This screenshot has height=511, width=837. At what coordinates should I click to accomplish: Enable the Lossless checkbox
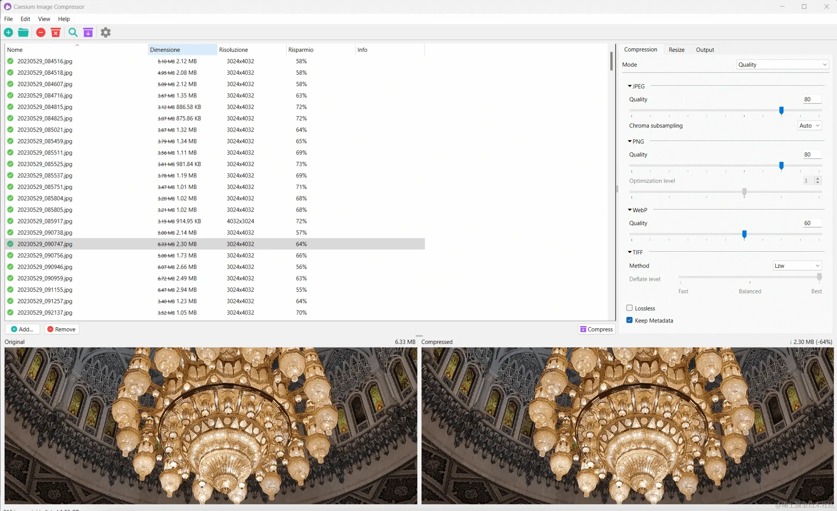coord(629,308)
